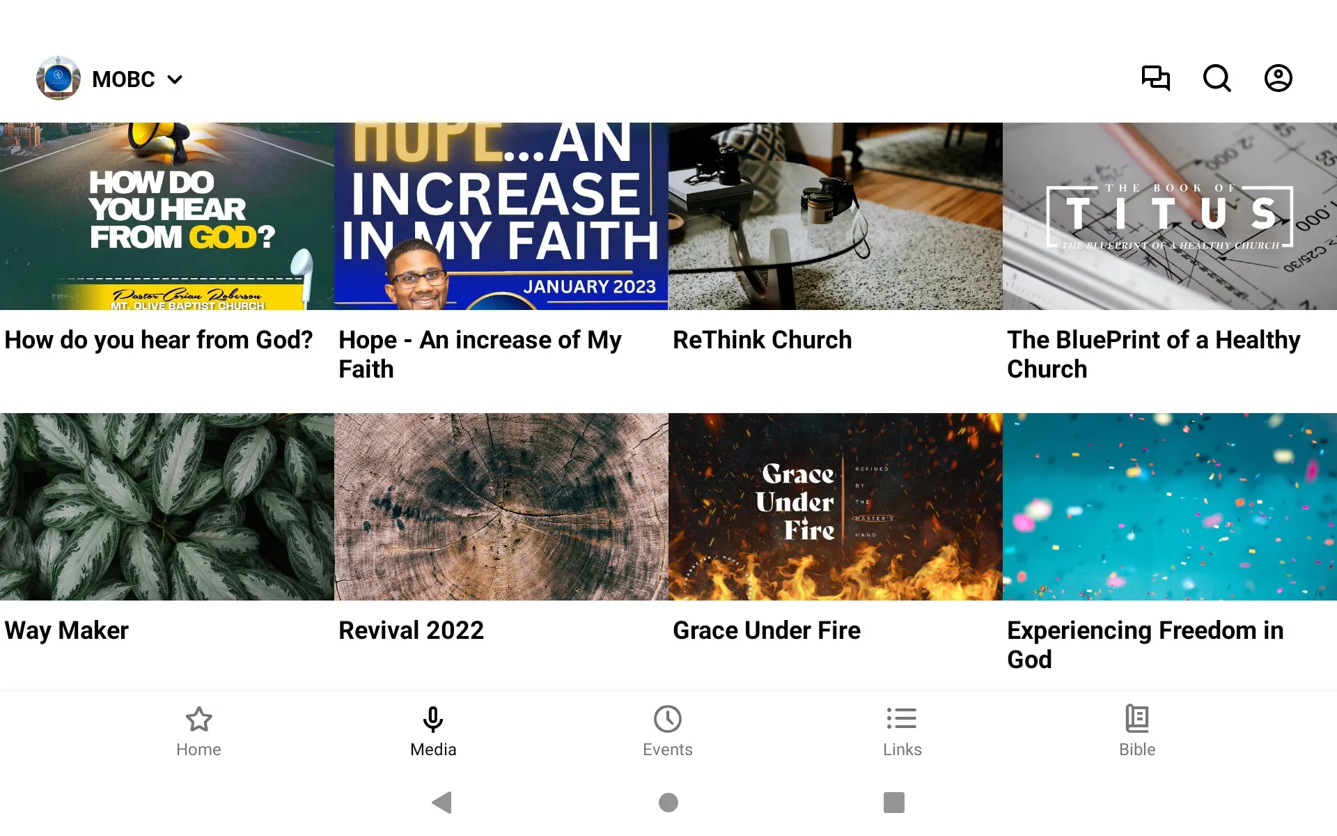The height and width of the screenshot is (836, 1337).
Task: Access the messaging icon
Action: [1155, 78]
